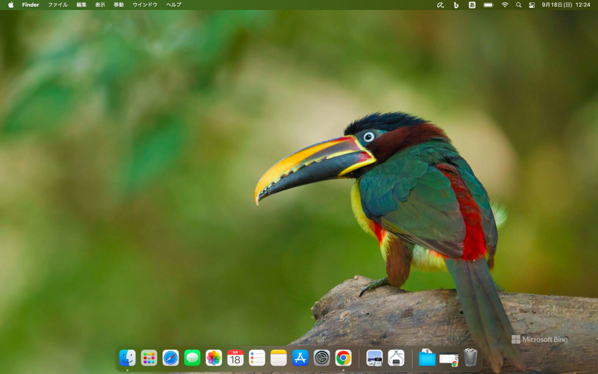
Task: Click the Japanese input あ icon
Action: 472,5
